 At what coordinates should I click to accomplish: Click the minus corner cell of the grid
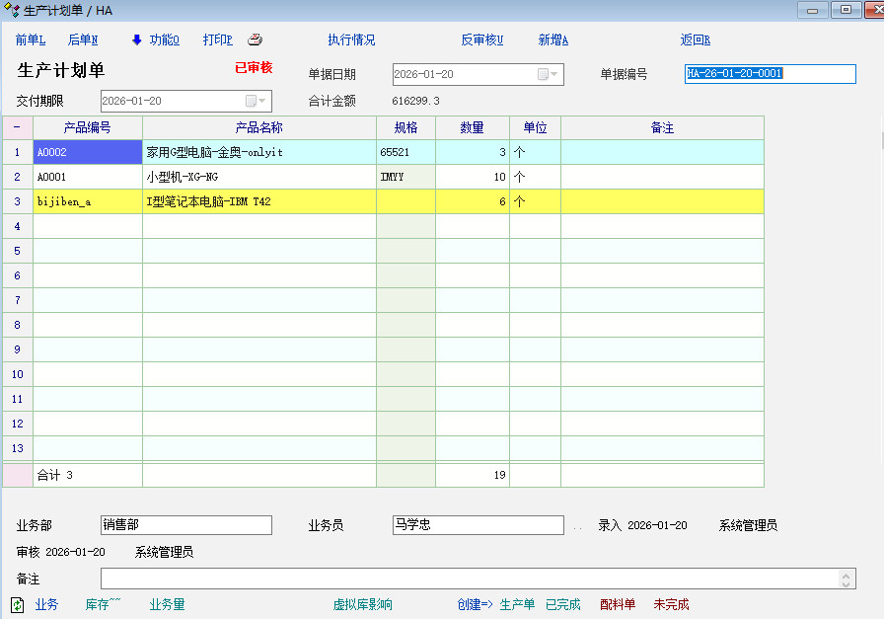17,127
